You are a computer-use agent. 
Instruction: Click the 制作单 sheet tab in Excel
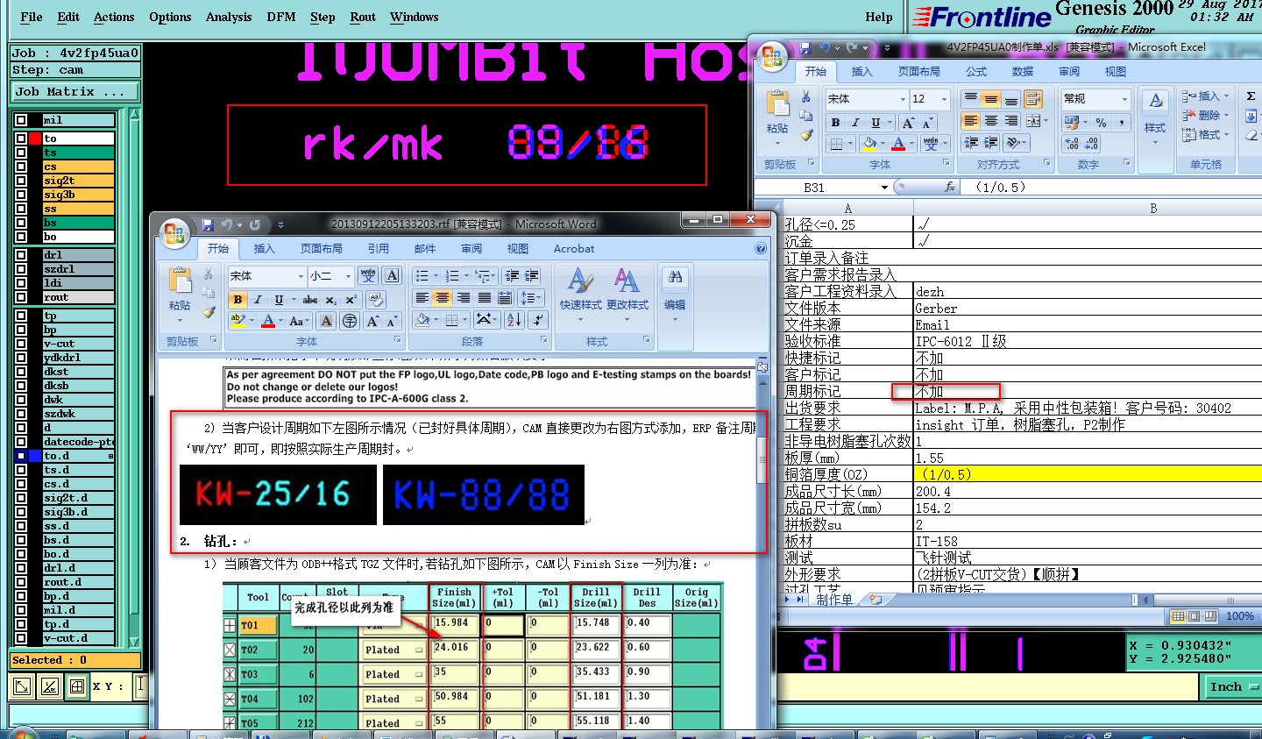pyautogui.click(x=834, y=600)
